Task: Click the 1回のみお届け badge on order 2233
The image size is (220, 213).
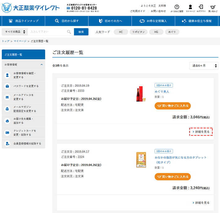Action: click(x=164, y=85)
